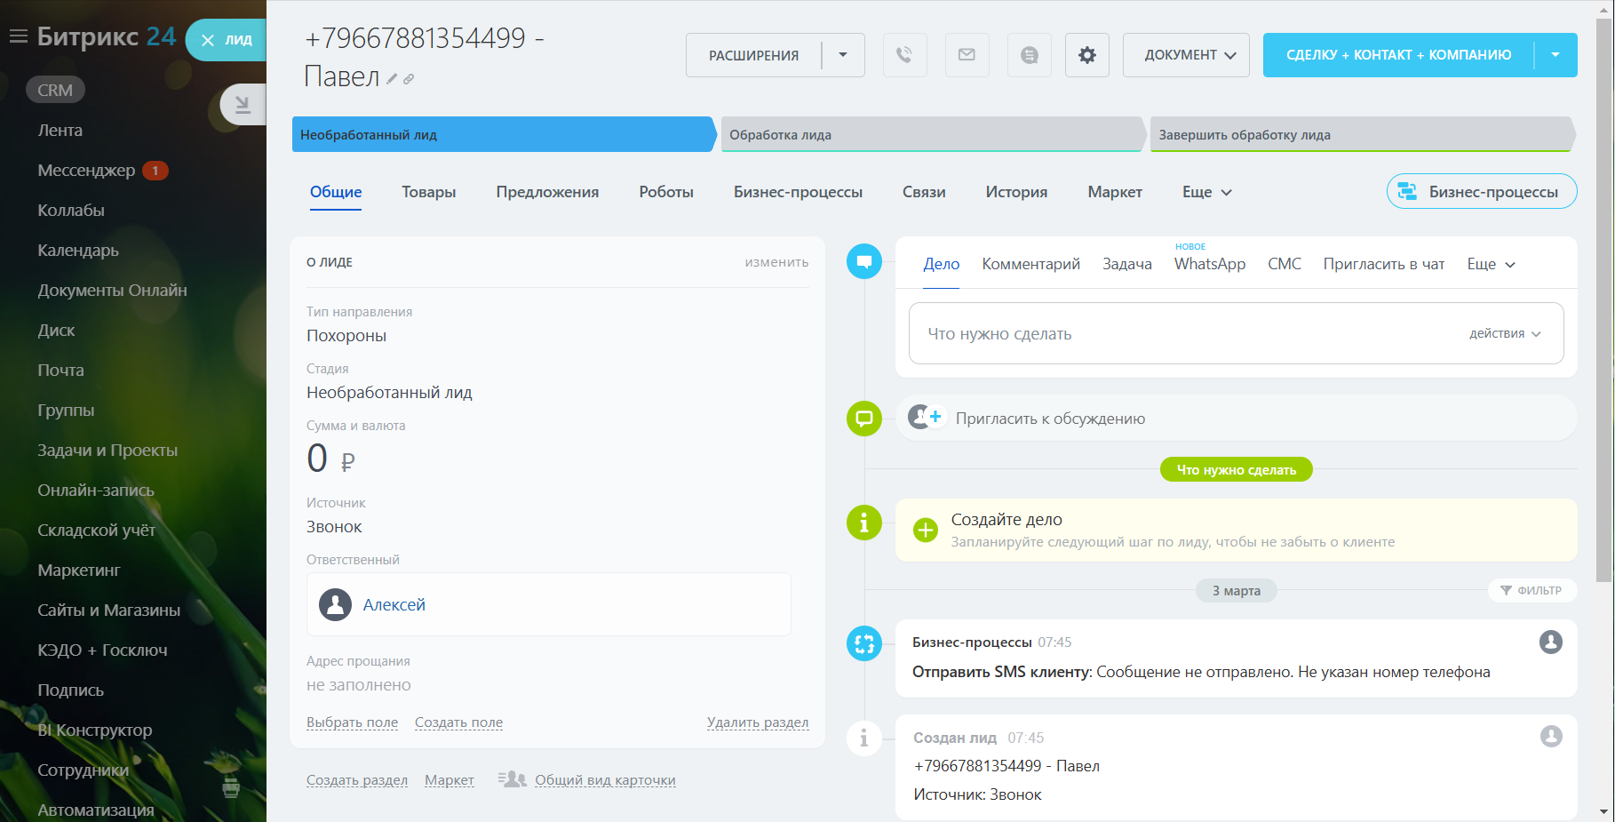Close the ЛИД slider panel
This screenshot has height=822, width=1615.
click(x=208, y=40)
